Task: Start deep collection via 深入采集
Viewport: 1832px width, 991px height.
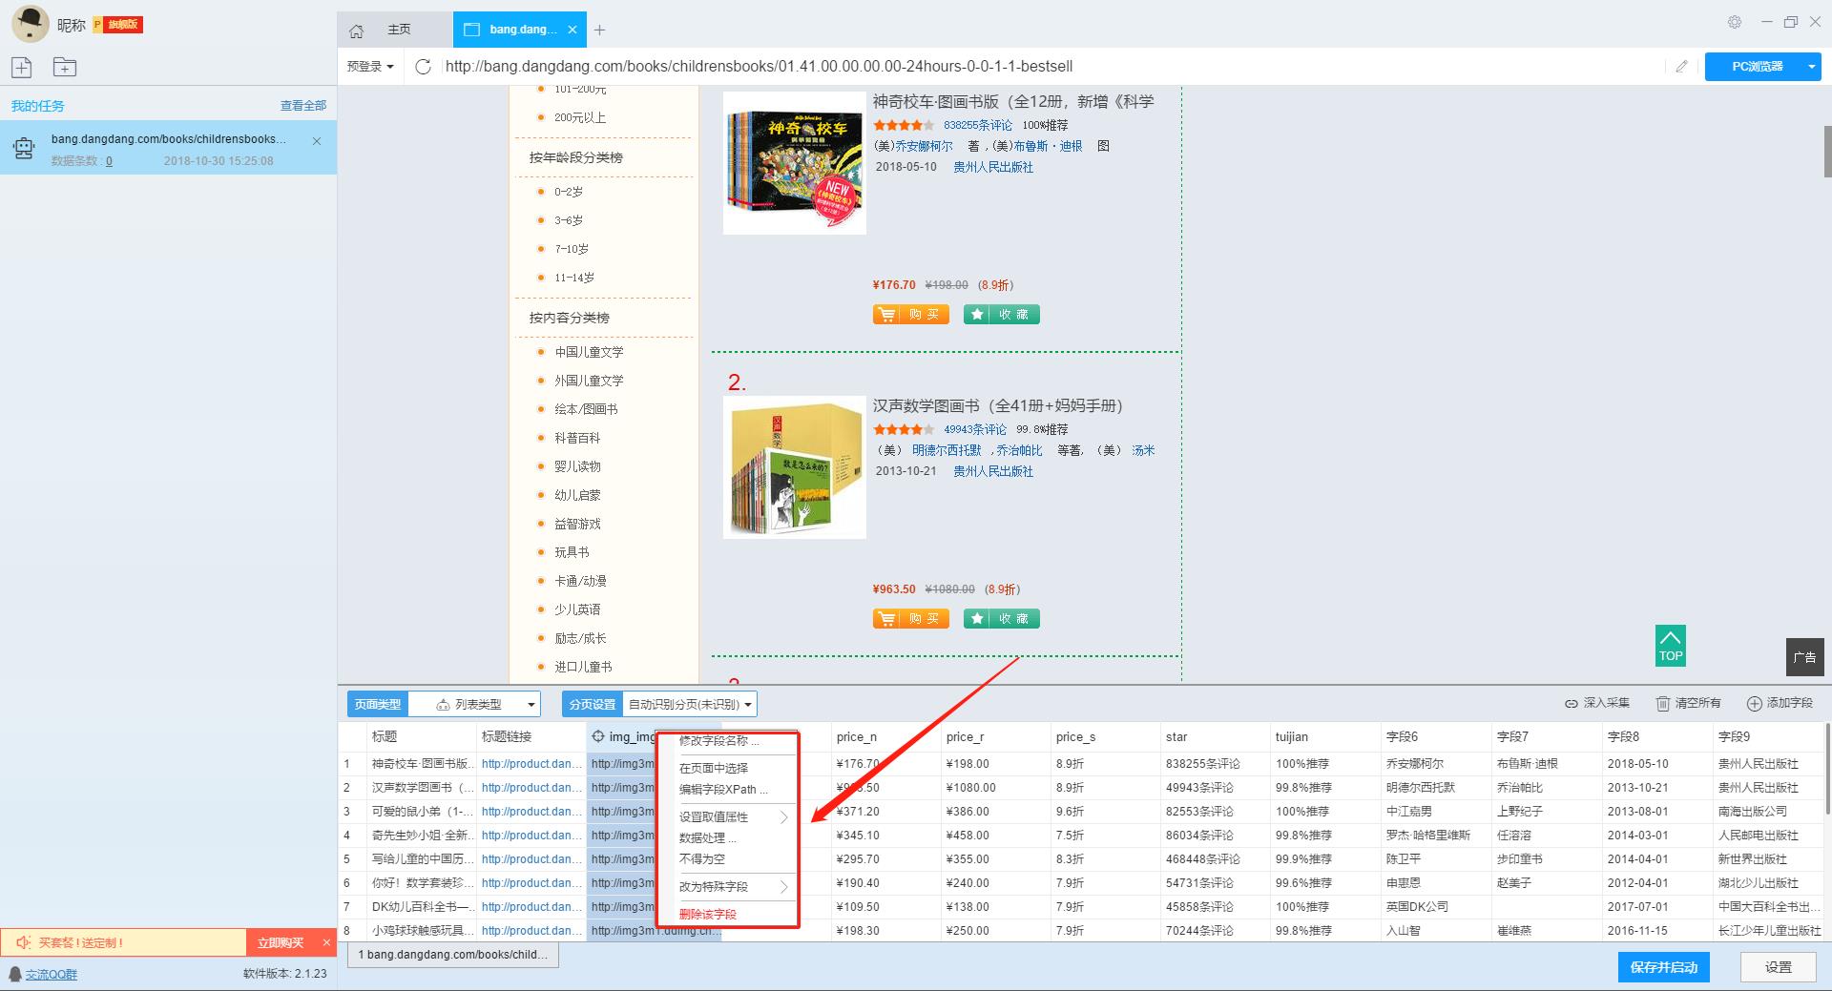Action: coord(1598,703)
